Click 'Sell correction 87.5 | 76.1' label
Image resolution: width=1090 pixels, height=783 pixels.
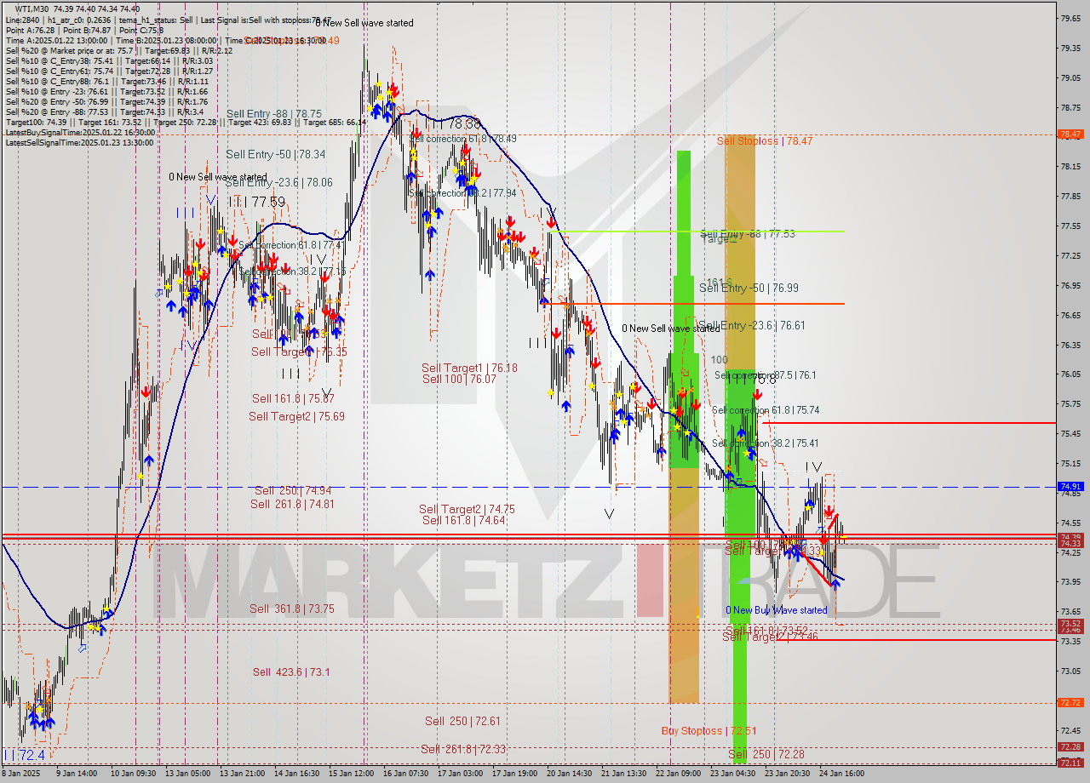pos(765,375)
